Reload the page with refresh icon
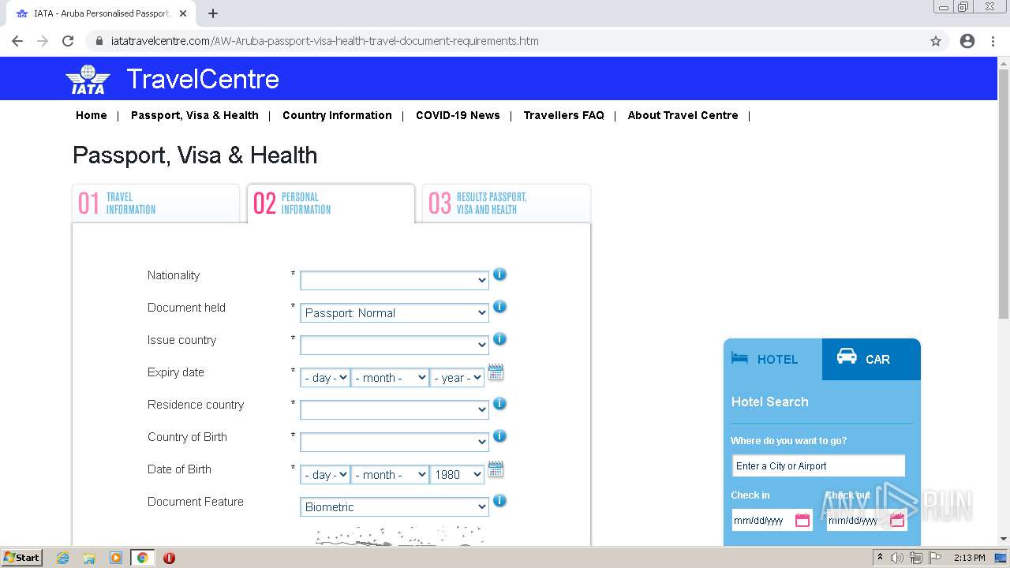This screenshot has width=1010, height=568. click(68, 41)
